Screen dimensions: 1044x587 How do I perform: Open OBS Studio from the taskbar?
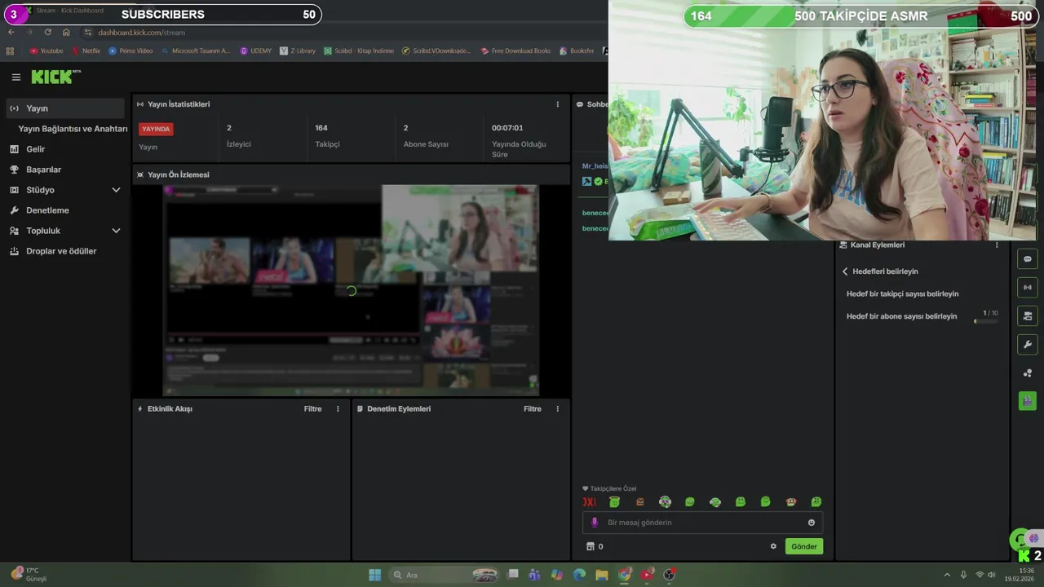pyautogui.click(x=670, y=575)
